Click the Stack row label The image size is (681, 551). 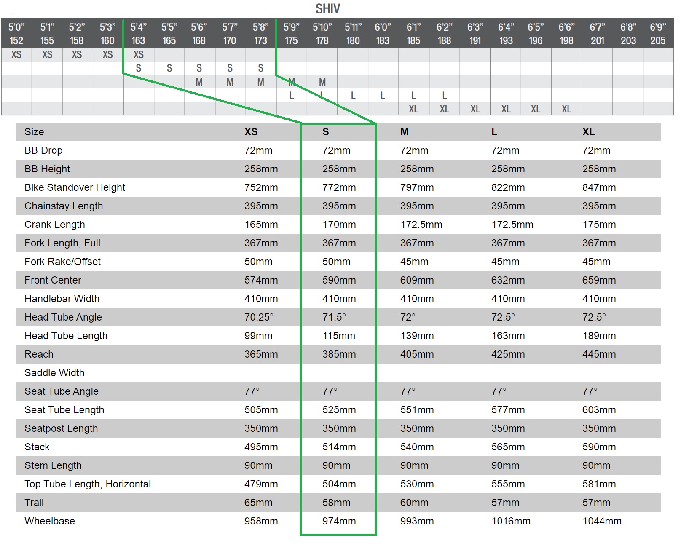pos(37,447)
